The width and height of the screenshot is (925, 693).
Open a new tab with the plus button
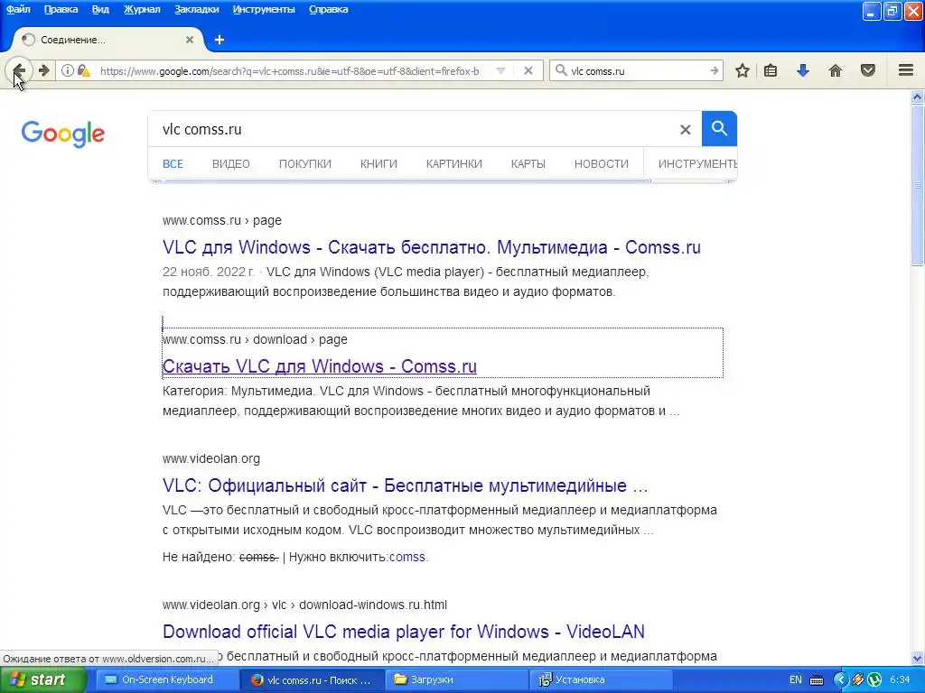point(220,40)
